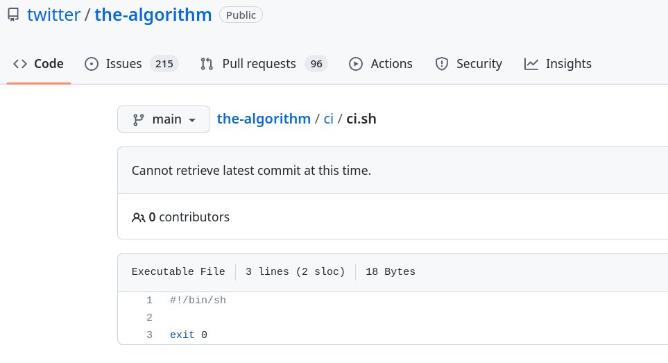Go to the-algorithm breadcrumb root
The image size is (668, 363).
click(x=264, y=119)
